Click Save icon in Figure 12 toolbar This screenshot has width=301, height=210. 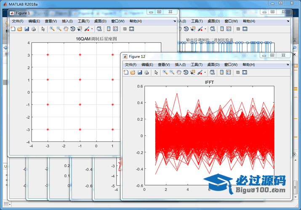click(140, 72)
